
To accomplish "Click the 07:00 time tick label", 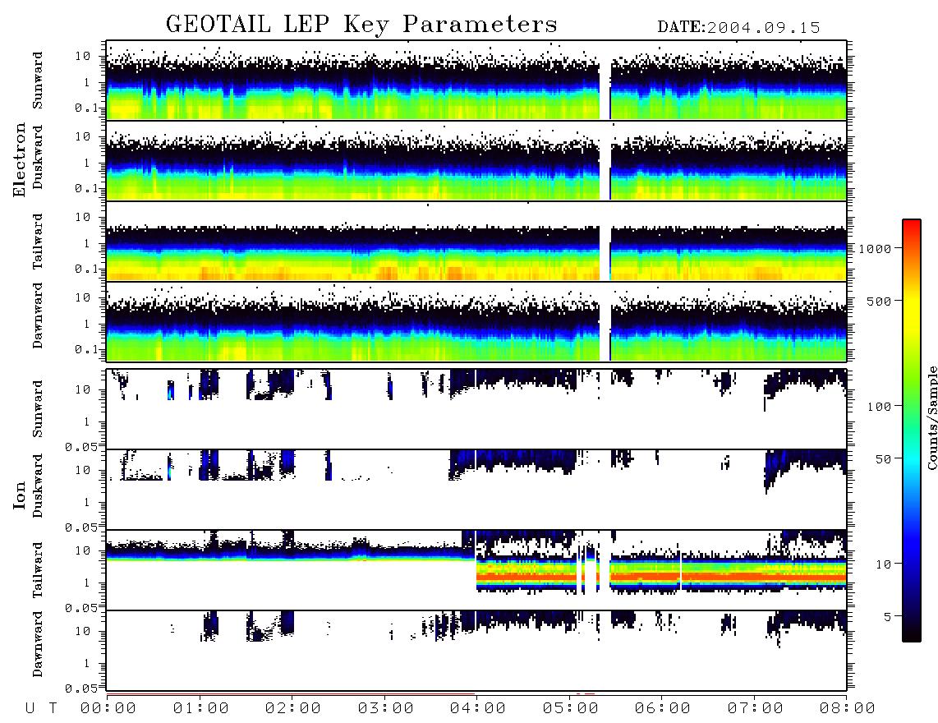I will point(756,709).
